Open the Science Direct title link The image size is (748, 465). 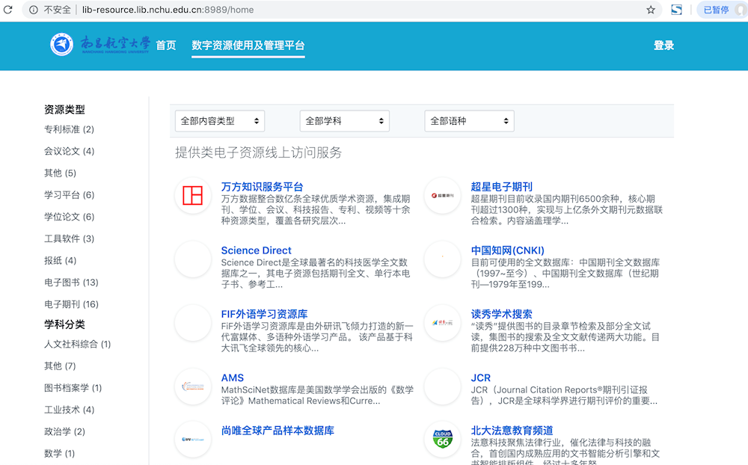(256, 250)
